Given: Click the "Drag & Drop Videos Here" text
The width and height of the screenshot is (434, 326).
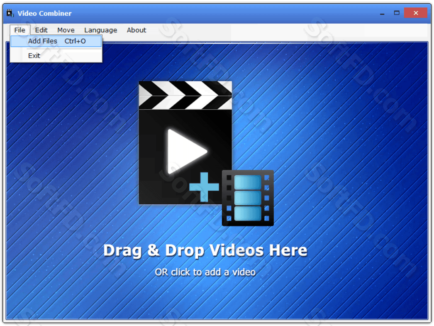Looking at the screenshot, I should [205, 250].
